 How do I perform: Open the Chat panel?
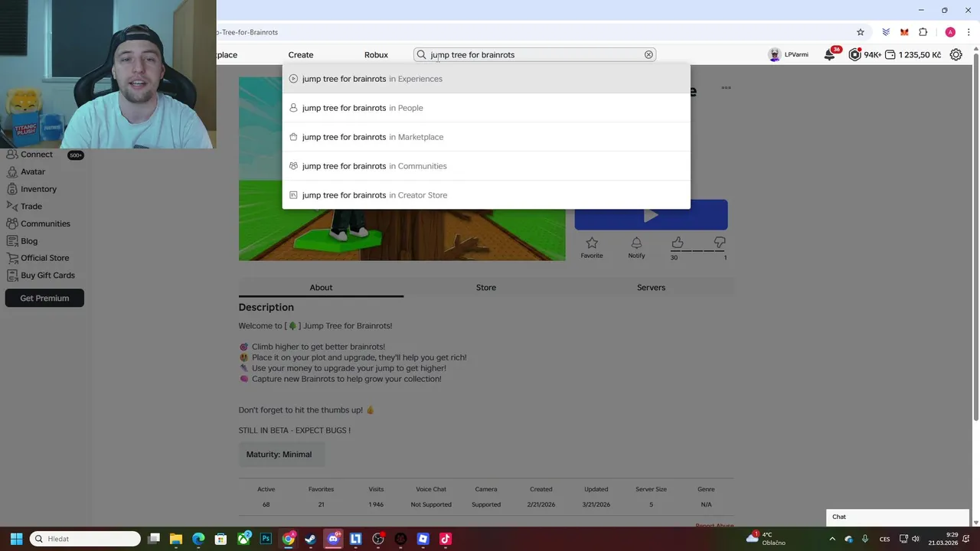[x=897, y=517]
